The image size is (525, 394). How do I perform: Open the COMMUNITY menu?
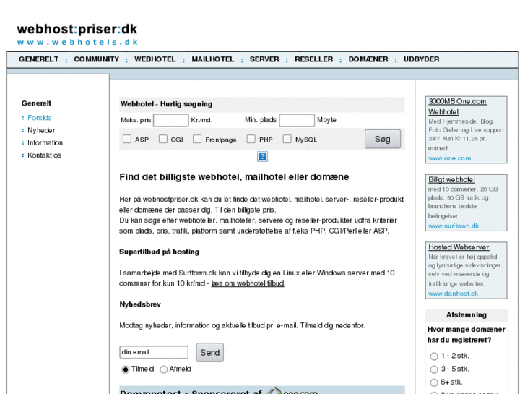pos(97,59)
